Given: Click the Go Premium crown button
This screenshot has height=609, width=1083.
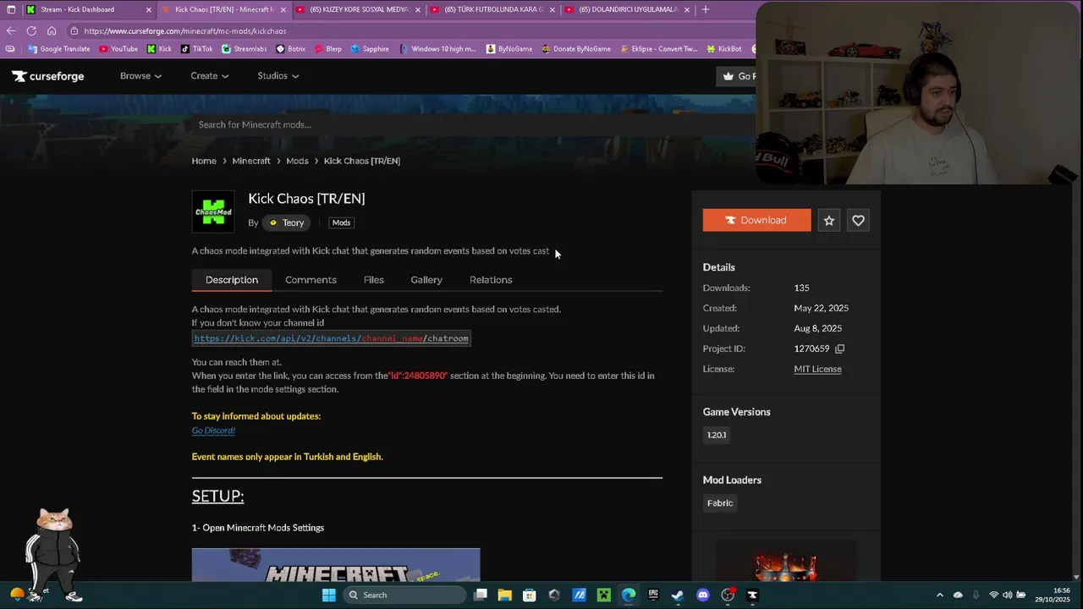Looking at the screenshot, I should click(738, 76).
